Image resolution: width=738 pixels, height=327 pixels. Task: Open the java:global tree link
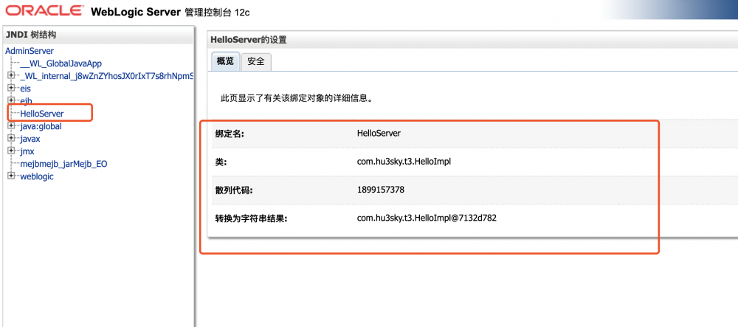[41, 126]
